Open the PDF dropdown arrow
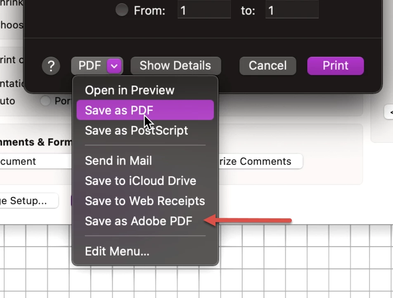The width and height of the screenshot is (393, 298). click(114, 66)
